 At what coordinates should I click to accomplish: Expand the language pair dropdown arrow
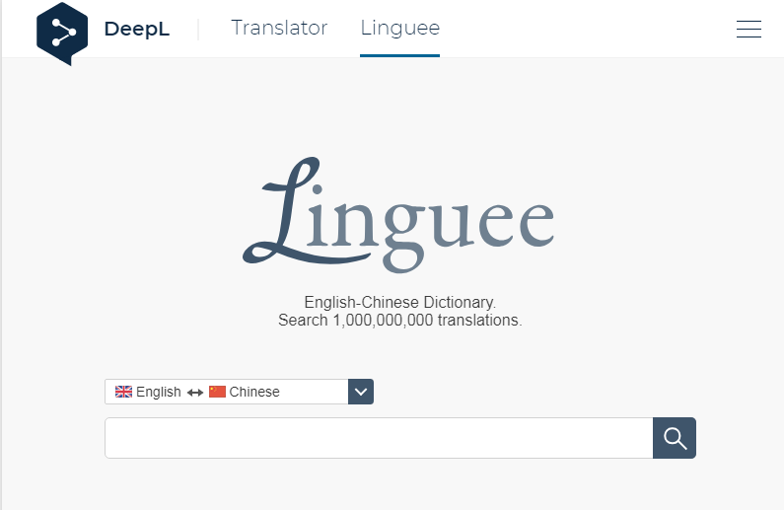click(x=361, y=392)
